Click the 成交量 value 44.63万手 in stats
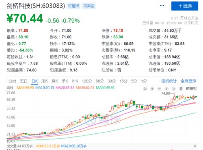Image resolution: width=203 pixels, height=150 pixels. tap(173, 30)
